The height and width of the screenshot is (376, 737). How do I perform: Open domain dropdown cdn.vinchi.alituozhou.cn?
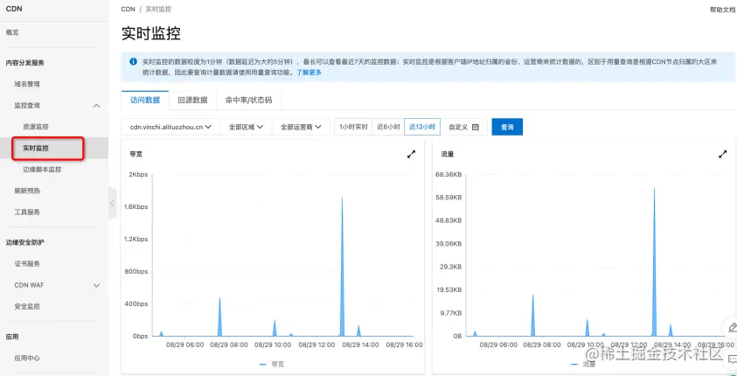[x=170, y=127]
